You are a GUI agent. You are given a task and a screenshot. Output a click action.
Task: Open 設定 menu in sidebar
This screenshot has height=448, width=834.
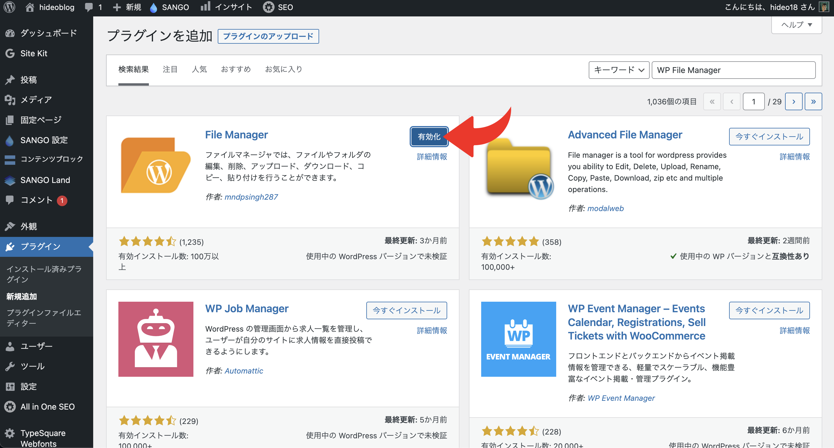(47, 386)
